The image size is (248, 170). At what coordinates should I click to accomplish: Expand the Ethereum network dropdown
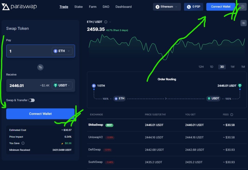[x=167, y=7]
